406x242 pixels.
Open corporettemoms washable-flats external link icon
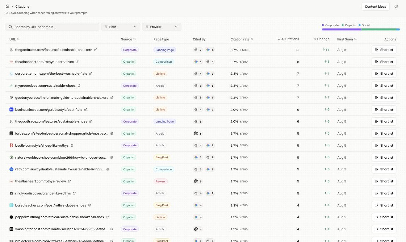point(90,73)
